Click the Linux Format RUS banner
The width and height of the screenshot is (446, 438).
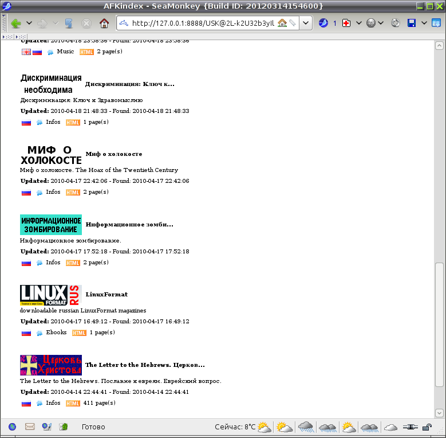tap(51, 295)
